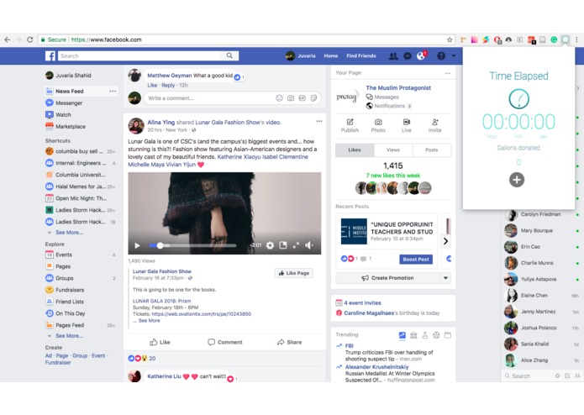Open post options three dots on Alina Ying post
584x415 pixels.
click(x=318, y=121)
